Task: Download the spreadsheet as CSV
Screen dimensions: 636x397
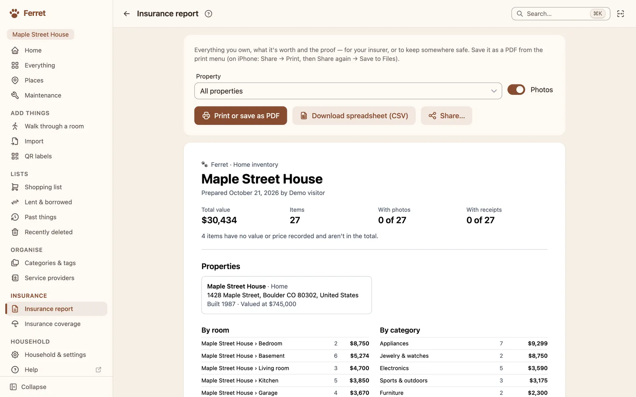Action: click(x=354, y=116)
